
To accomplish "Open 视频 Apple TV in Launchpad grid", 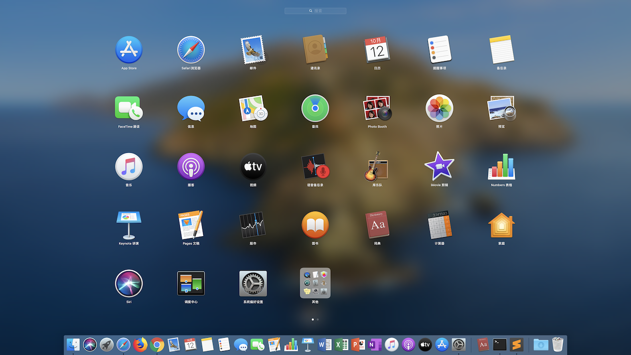I will click(x=253, y=167).
